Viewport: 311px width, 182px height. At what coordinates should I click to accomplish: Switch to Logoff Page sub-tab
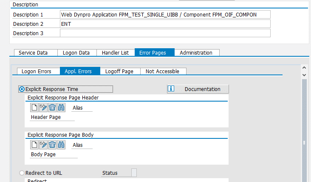coord(120,72)
